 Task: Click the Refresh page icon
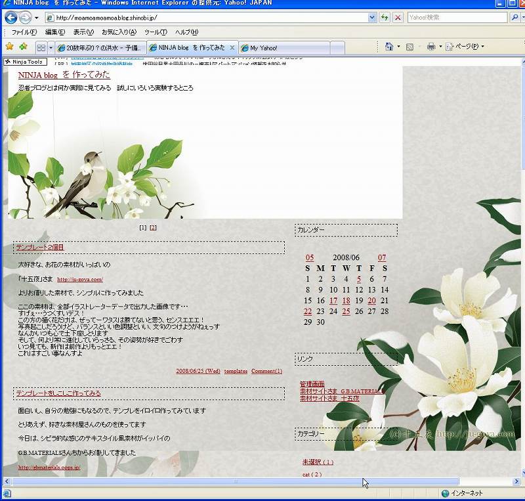tap(385, 18)
